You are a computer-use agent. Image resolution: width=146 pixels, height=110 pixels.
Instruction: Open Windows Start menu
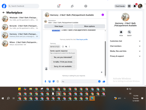3,98
